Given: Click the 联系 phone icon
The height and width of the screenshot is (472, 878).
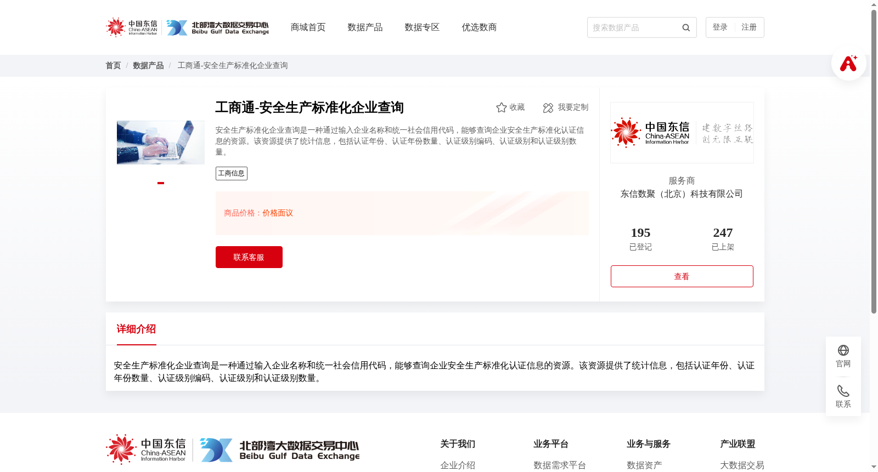Looking at the screenshot, I should coord(843,391).
